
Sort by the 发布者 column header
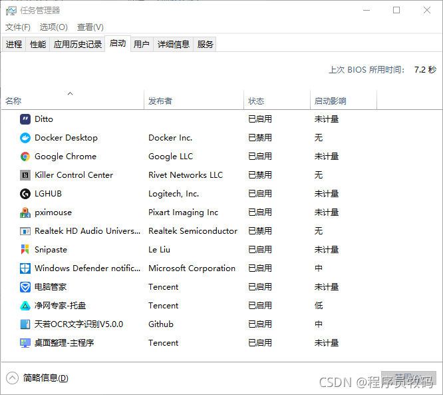[x=194, y=100]
